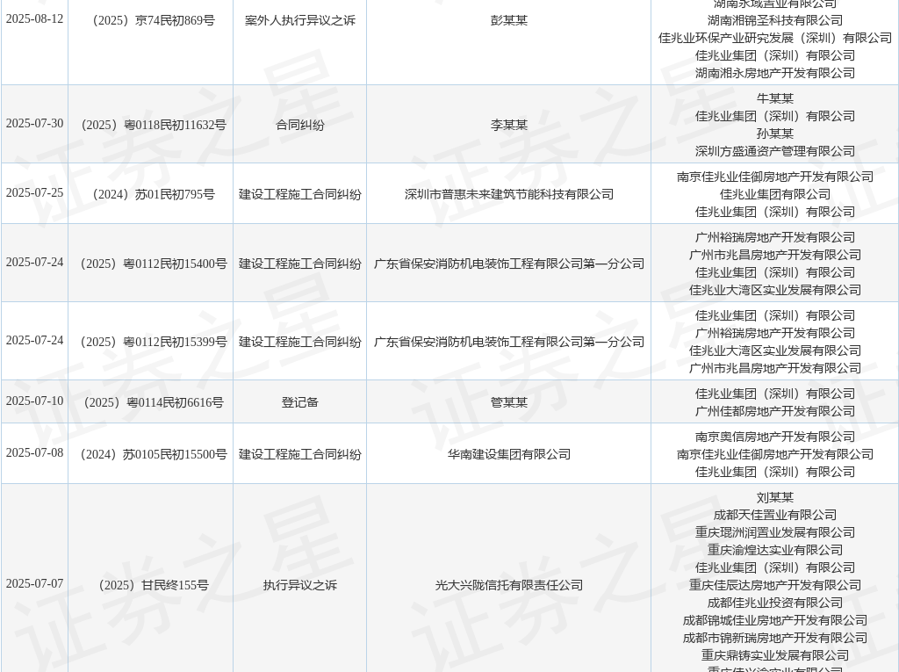Click defendant 刘某某

click(774, 498)
